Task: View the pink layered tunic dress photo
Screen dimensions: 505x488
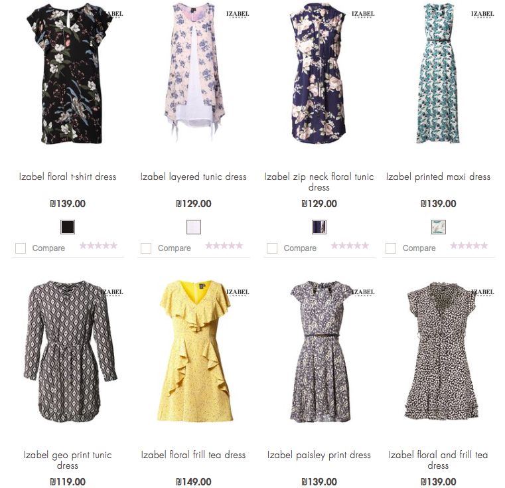Action: pos(193,73)
